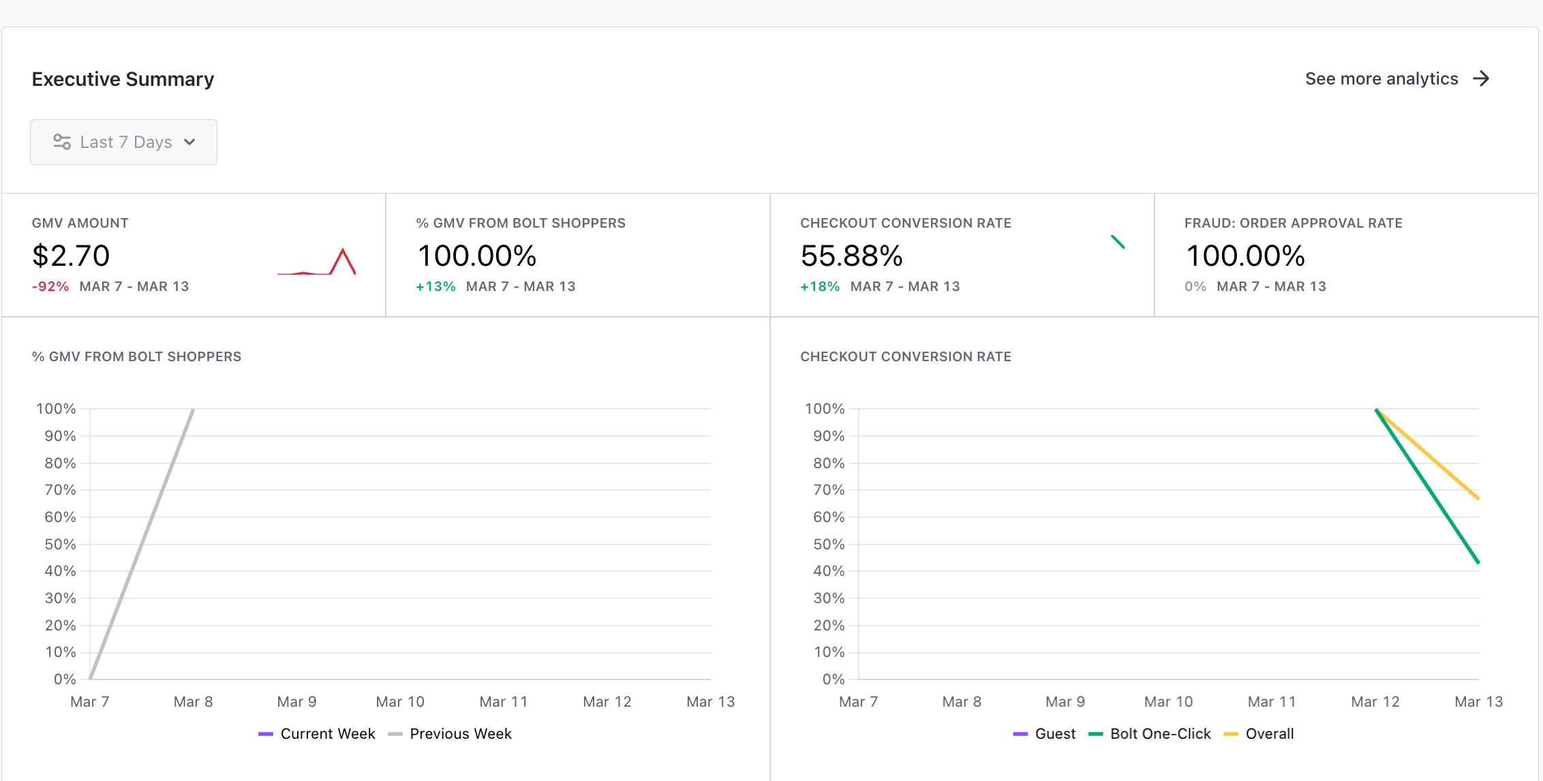The image size is (1543, 781).
Task: Click the 55.88% checkout conversion value
Action: 852,256
